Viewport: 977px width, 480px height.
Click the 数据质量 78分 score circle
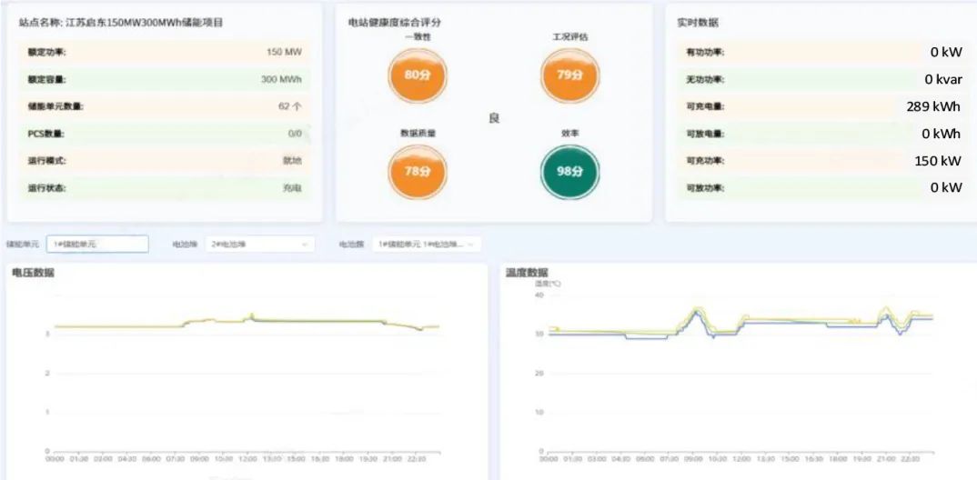click(x=417, y=171)
